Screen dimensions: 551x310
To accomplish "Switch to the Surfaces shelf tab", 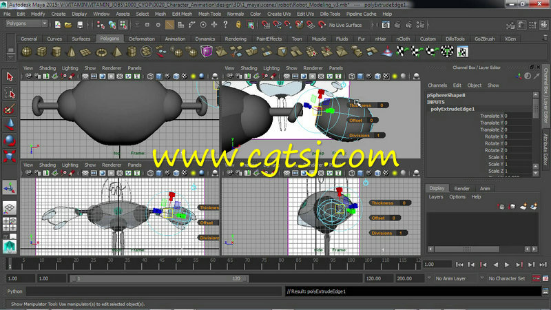I will tap(81, 39).
